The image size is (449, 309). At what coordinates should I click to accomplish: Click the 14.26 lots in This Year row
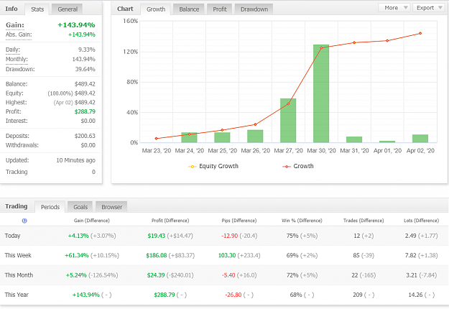coord(415,295)
